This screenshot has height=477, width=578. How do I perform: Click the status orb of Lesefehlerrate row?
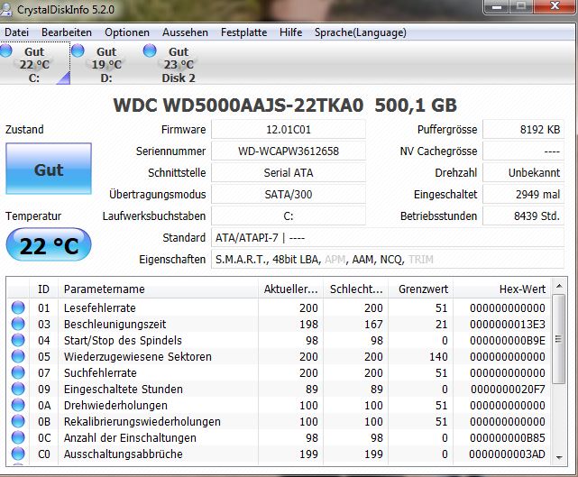tap(18, 307)
